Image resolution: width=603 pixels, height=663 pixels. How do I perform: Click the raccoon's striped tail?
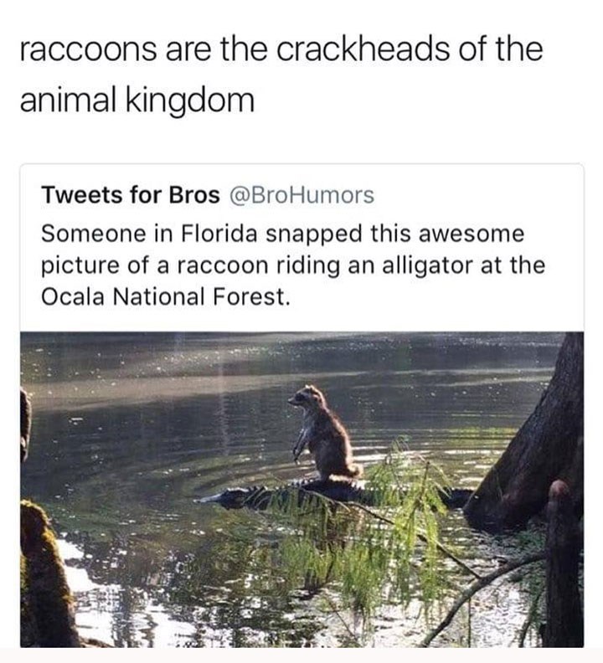tap(345, 474)
